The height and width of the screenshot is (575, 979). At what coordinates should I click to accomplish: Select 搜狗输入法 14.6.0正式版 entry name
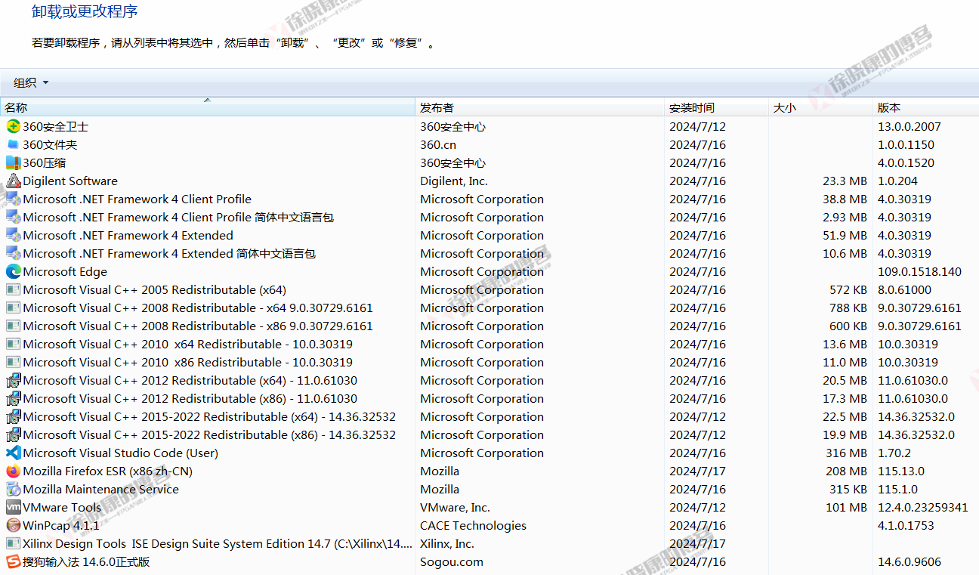pyautogui.click(x=86, y=561)
